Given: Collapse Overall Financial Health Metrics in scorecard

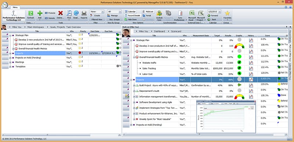Looking at the screenshot, I should point(134,57).
